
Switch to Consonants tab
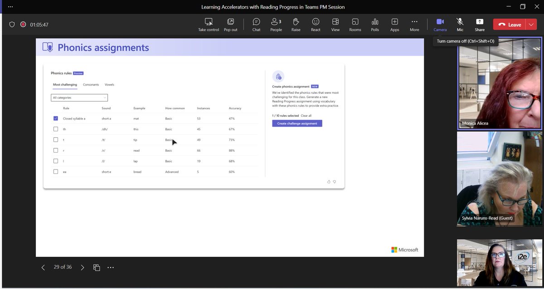91,85
